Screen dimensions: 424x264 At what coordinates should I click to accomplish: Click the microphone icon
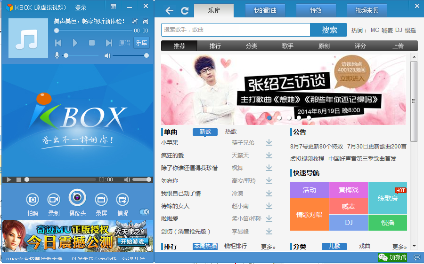57,55
